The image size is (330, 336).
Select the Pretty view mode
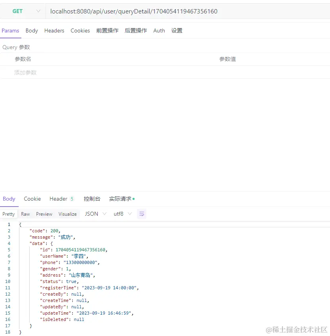pos(9,214)
